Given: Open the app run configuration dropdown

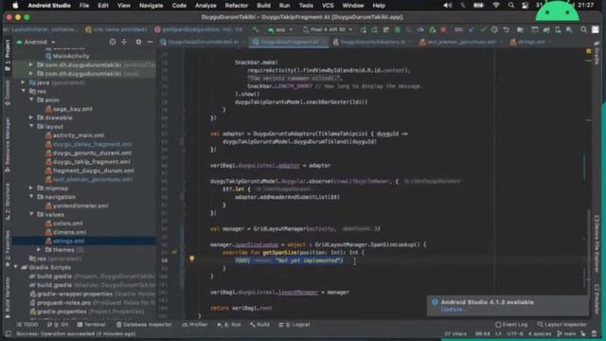Looking at the screenshot, I should click(x=280, y=29).
